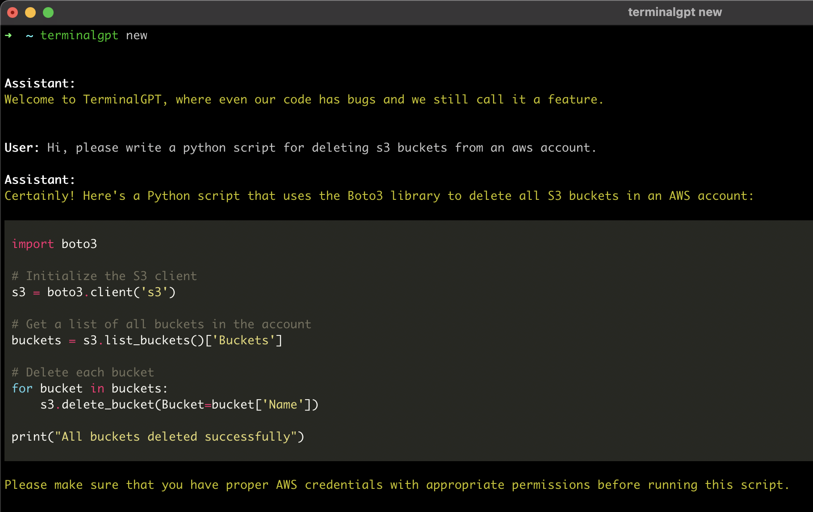Click the tilde home directory symbol
This screenshot has width=813, height=512.
coord(29,36)
